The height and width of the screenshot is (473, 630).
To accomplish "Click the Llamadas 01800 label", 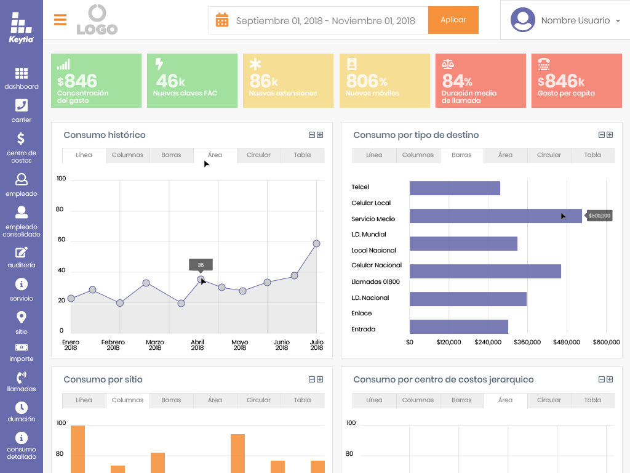I will click(376, 282).
